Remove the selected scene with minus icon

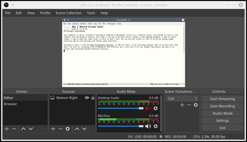pos(14,129)
